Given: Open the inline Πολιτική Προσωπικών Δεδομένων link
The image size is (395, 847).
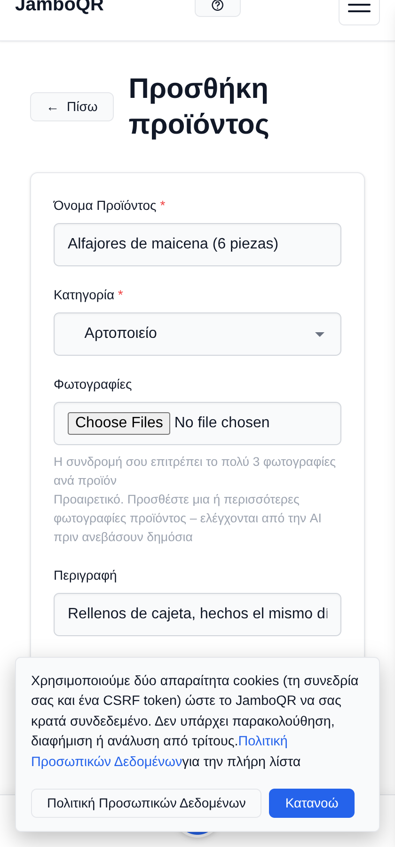Looking at the screenshot, I should [159, 751].
